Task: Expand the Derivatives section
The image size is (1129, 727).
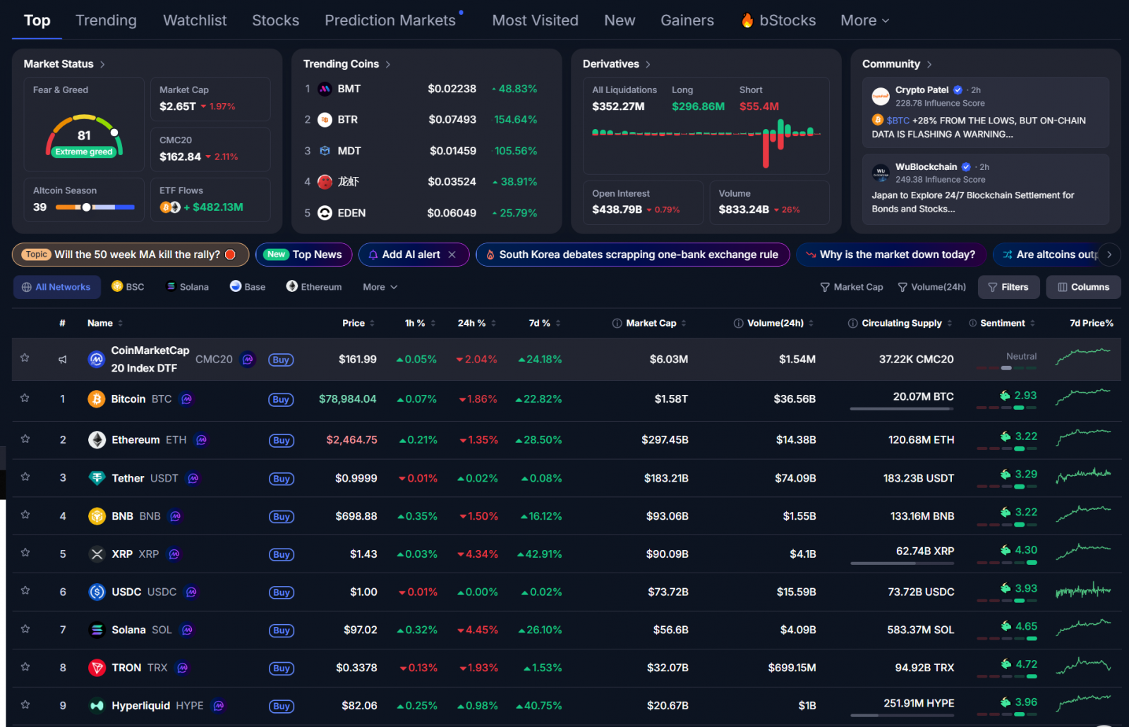Action: [x=617, y=64]
